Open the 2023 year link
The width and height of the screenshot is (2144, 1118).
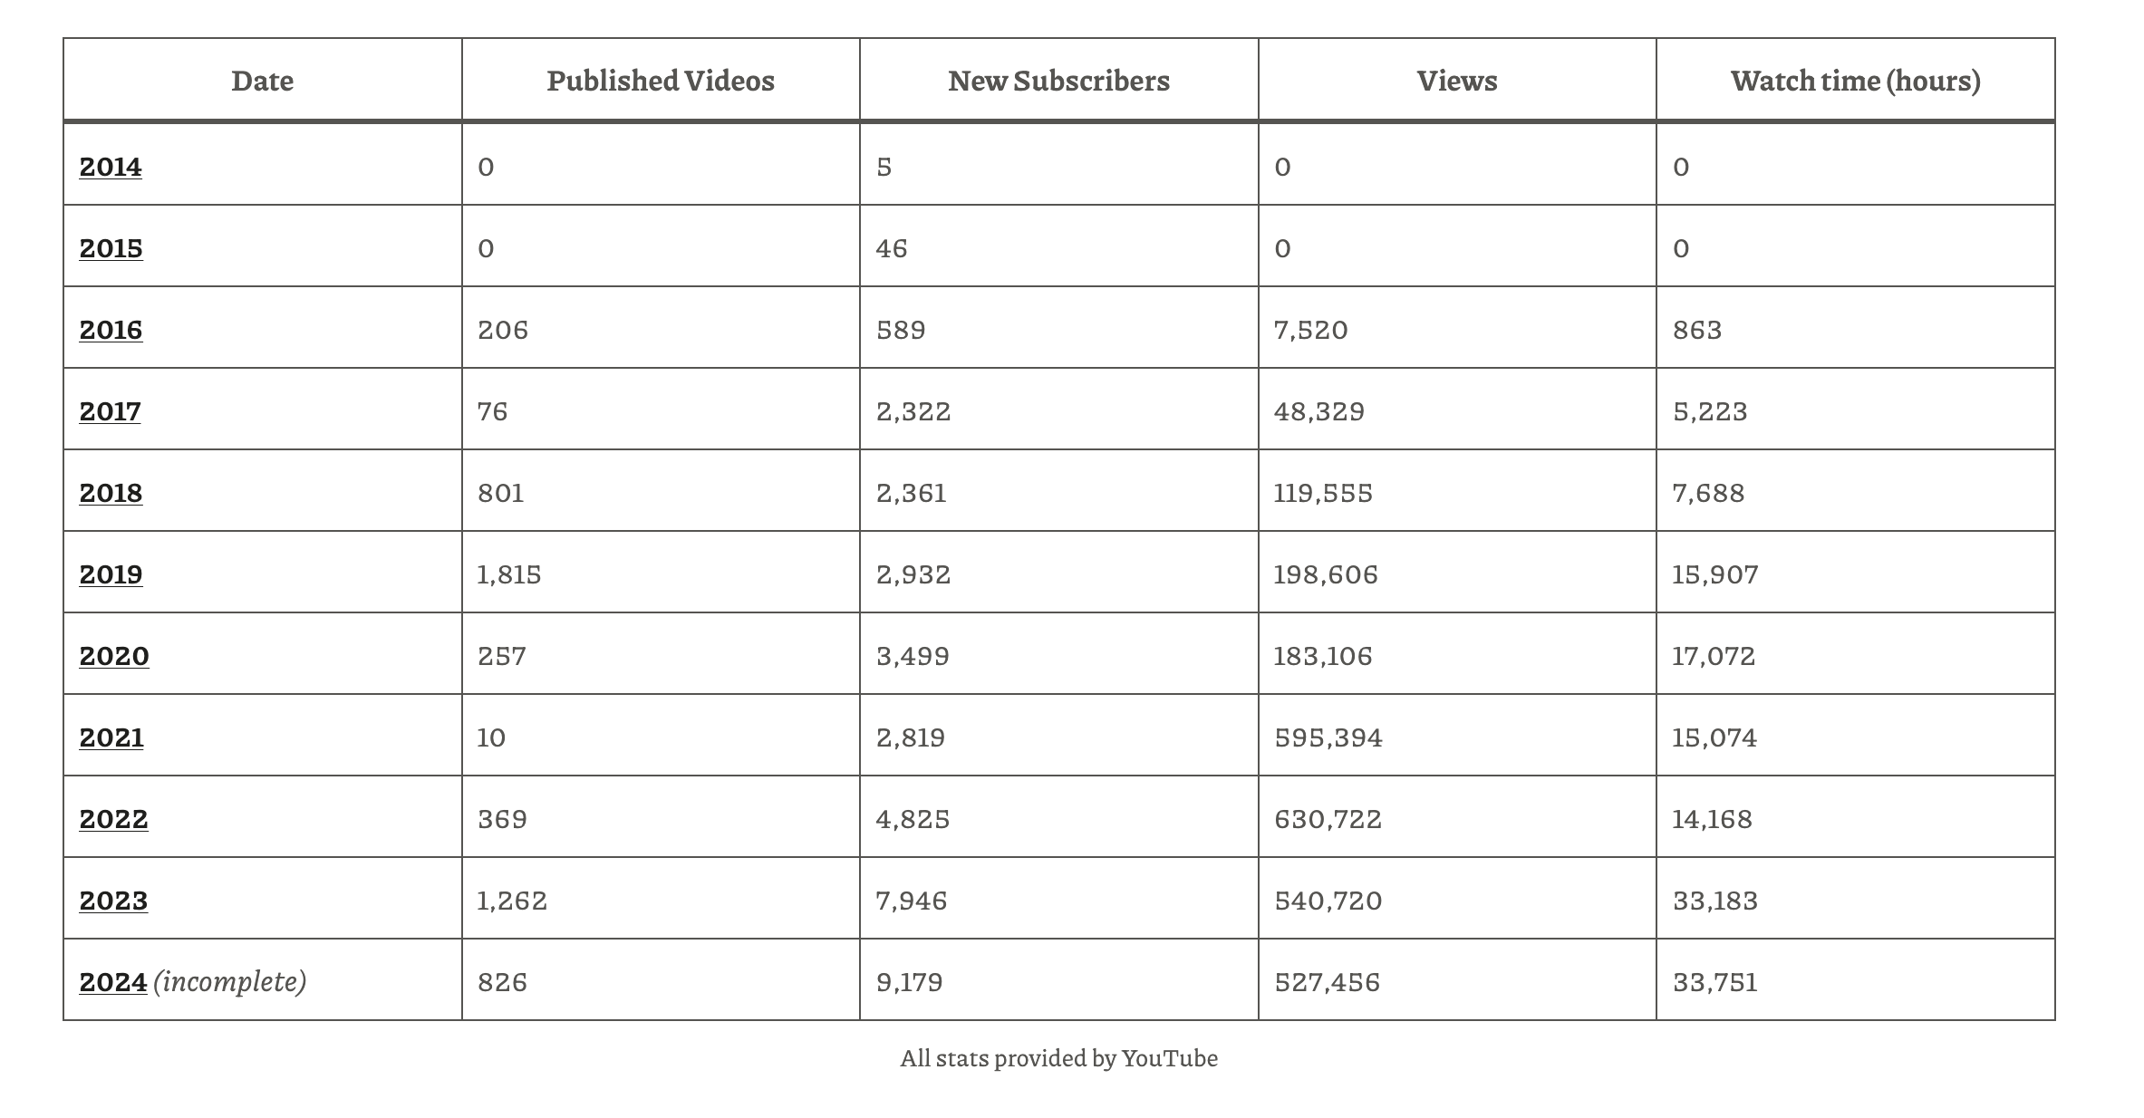pos(113,901)
